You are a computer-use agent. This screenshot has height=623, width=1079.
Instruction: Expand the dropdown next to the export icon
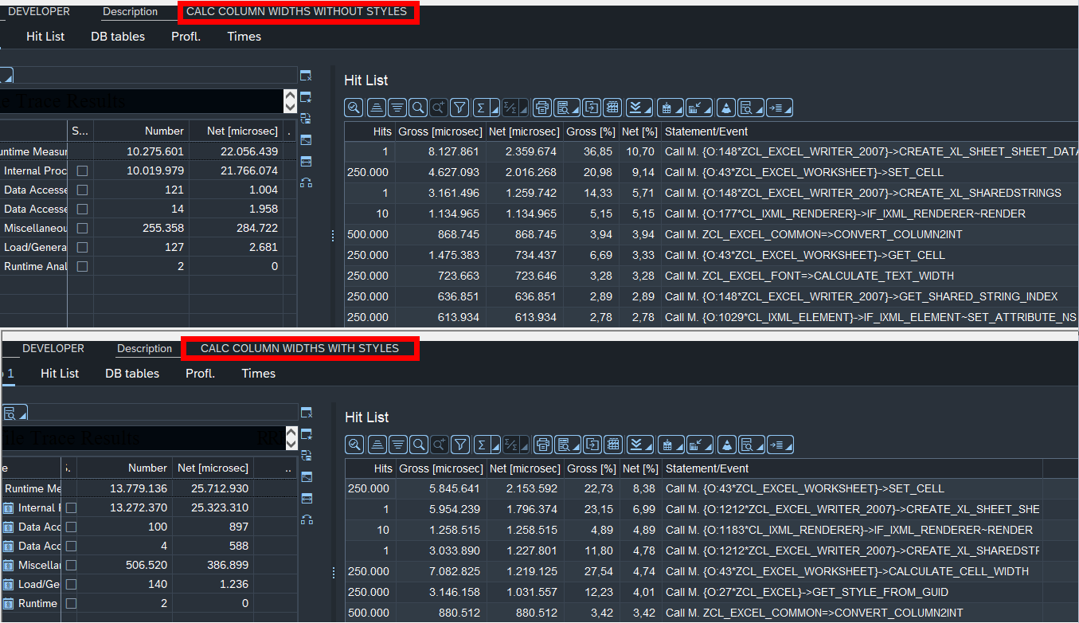pos(576,110)
